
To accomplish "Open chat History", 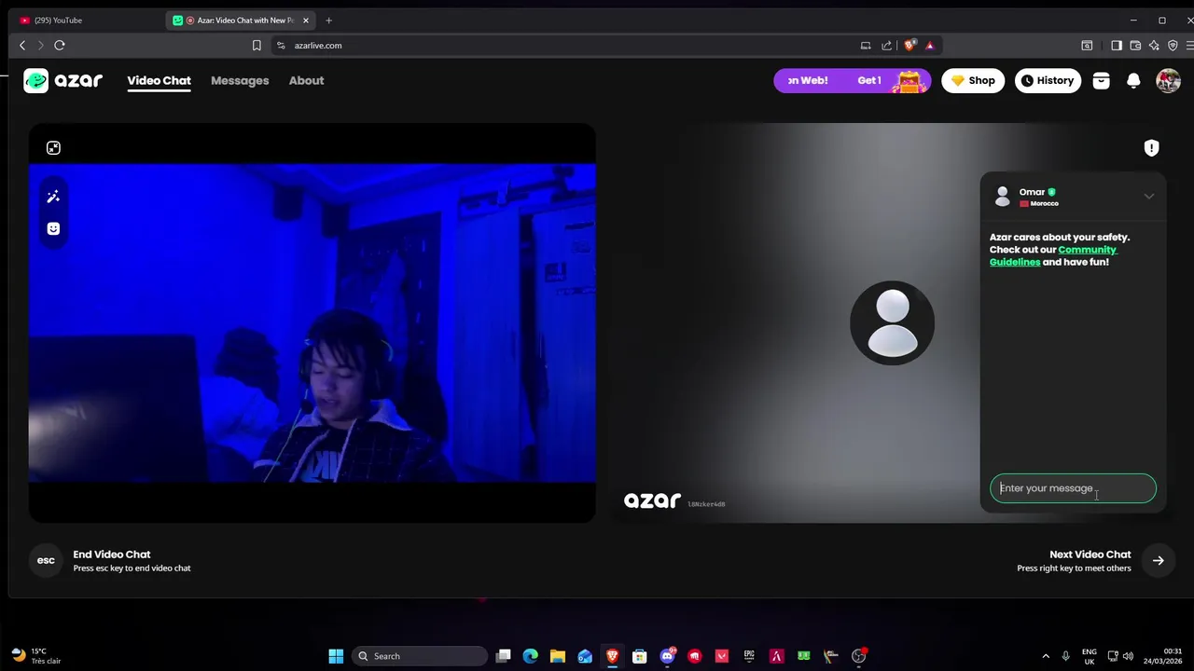I will click(x=1048, y=80).
